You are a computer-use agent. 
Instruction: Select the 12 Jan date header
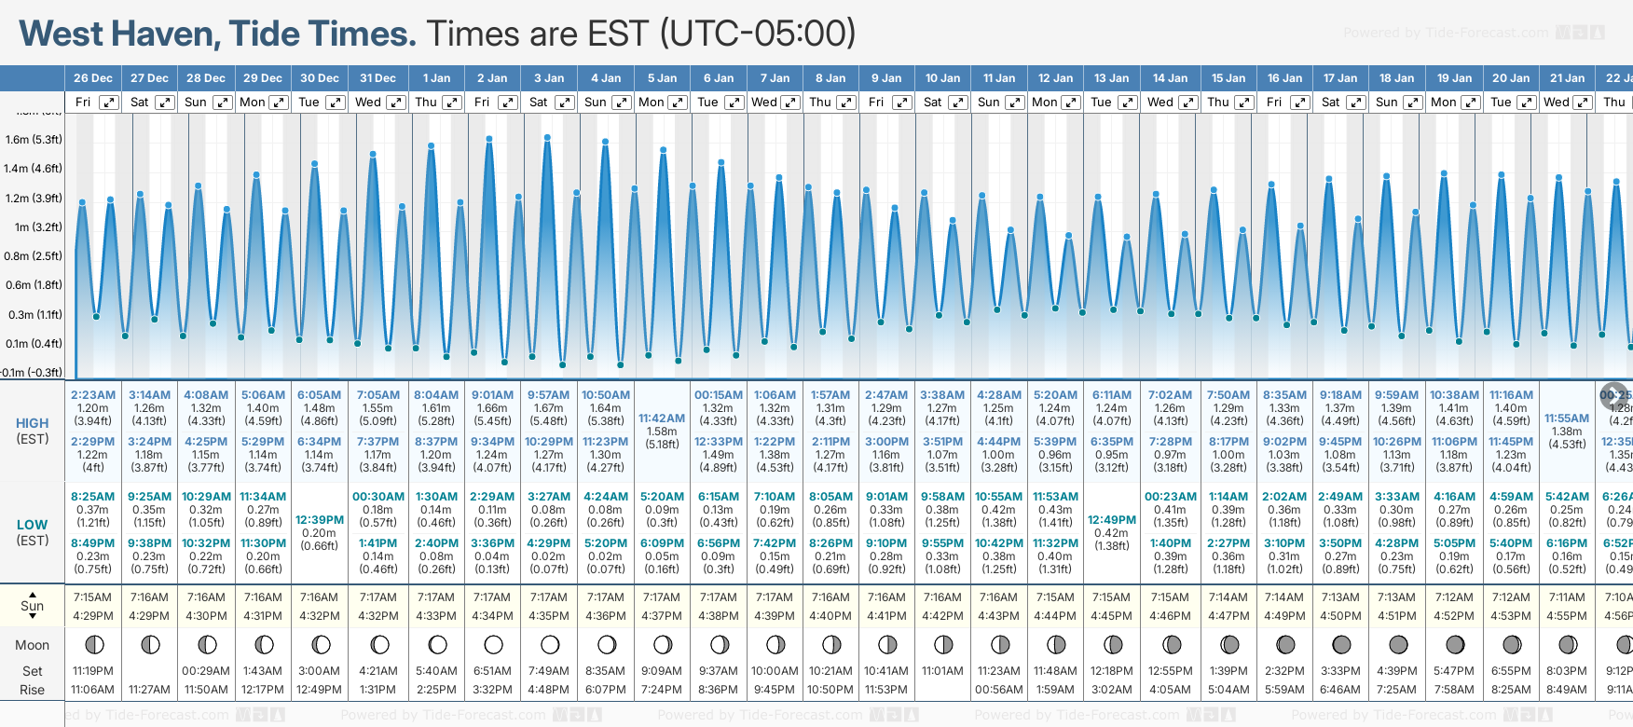click(1056, 78)
